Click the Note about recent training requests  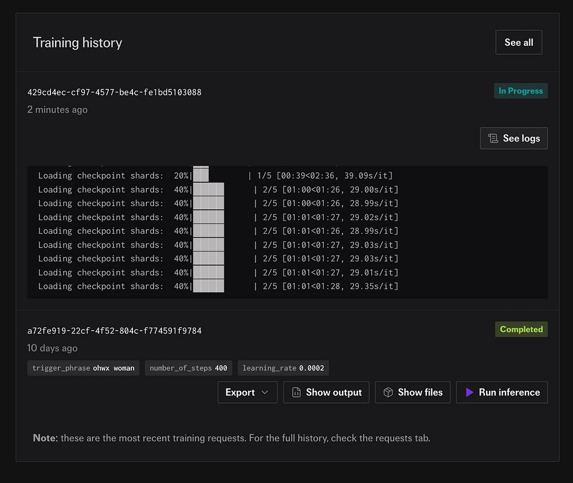[231, 438]
